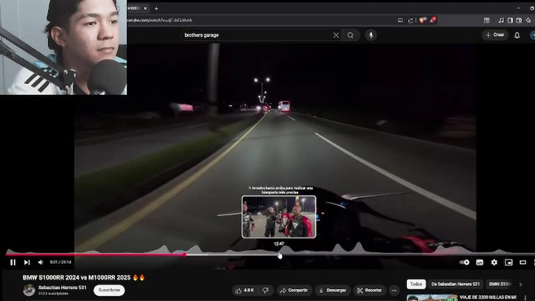Open the browser extensions icon
This screenshot has width=535, height=301.
[x=528, y=20]
